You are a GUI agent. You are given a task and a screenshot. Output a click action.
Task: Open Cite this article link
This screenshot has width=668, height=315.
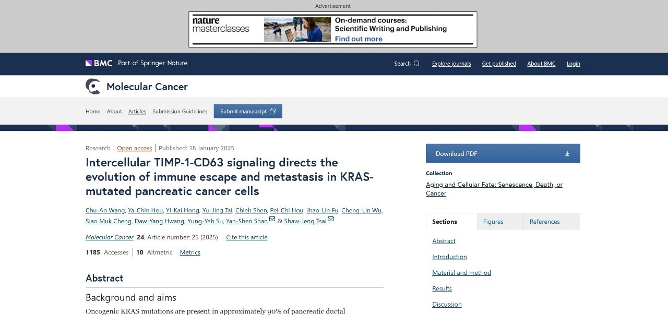(x=247, y=237)
